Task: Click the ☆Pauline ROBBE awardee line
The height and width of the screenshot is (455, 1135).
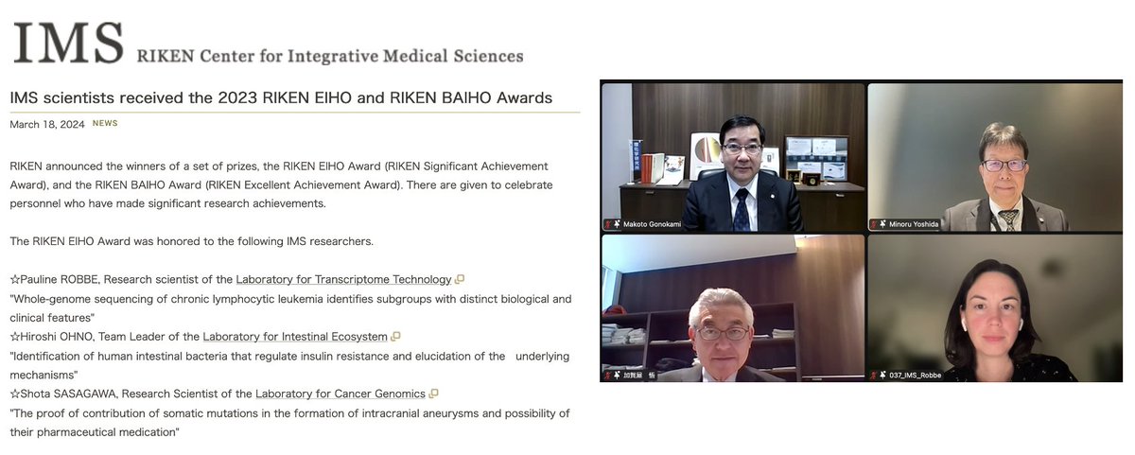Action: [237, 279]
